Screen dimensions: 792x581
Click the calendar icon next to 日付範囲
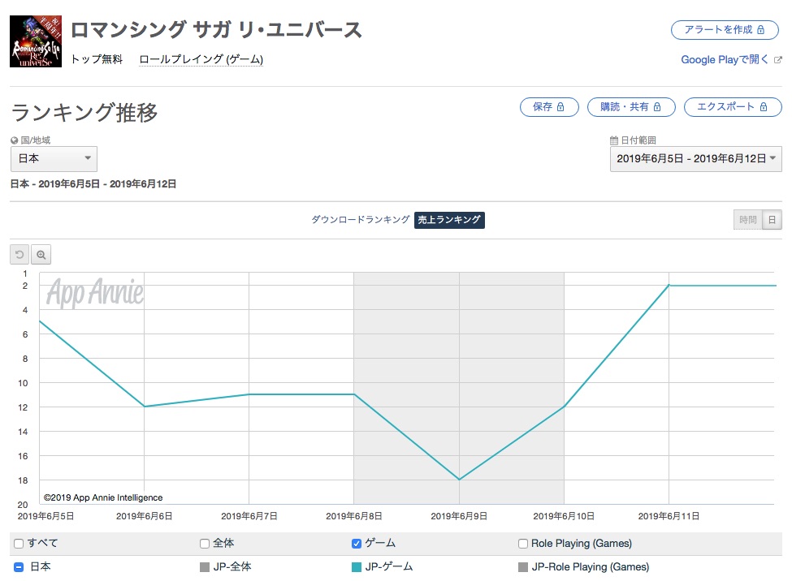click(x=614, y=140)
